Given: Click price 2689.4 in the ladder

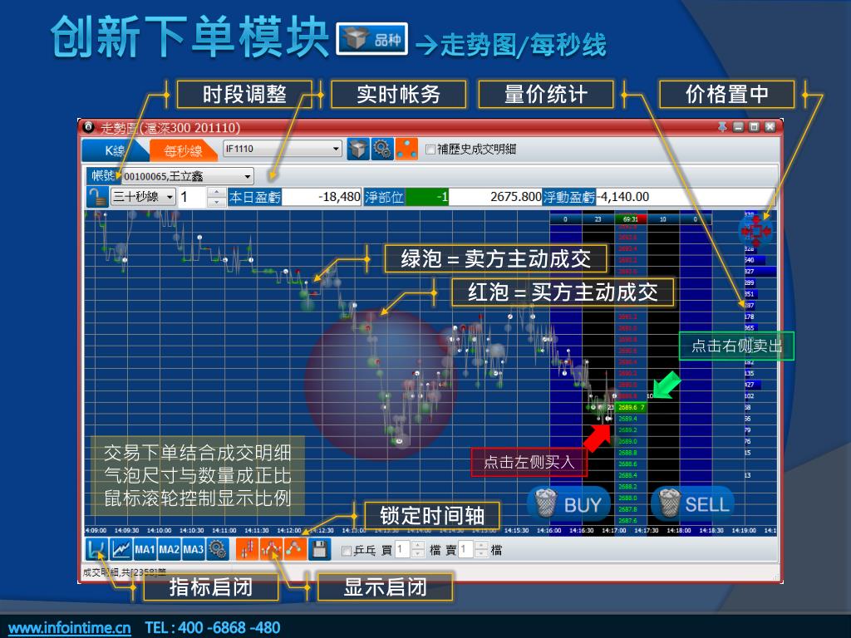Looking at the screenshot, I should click(627, 419).
